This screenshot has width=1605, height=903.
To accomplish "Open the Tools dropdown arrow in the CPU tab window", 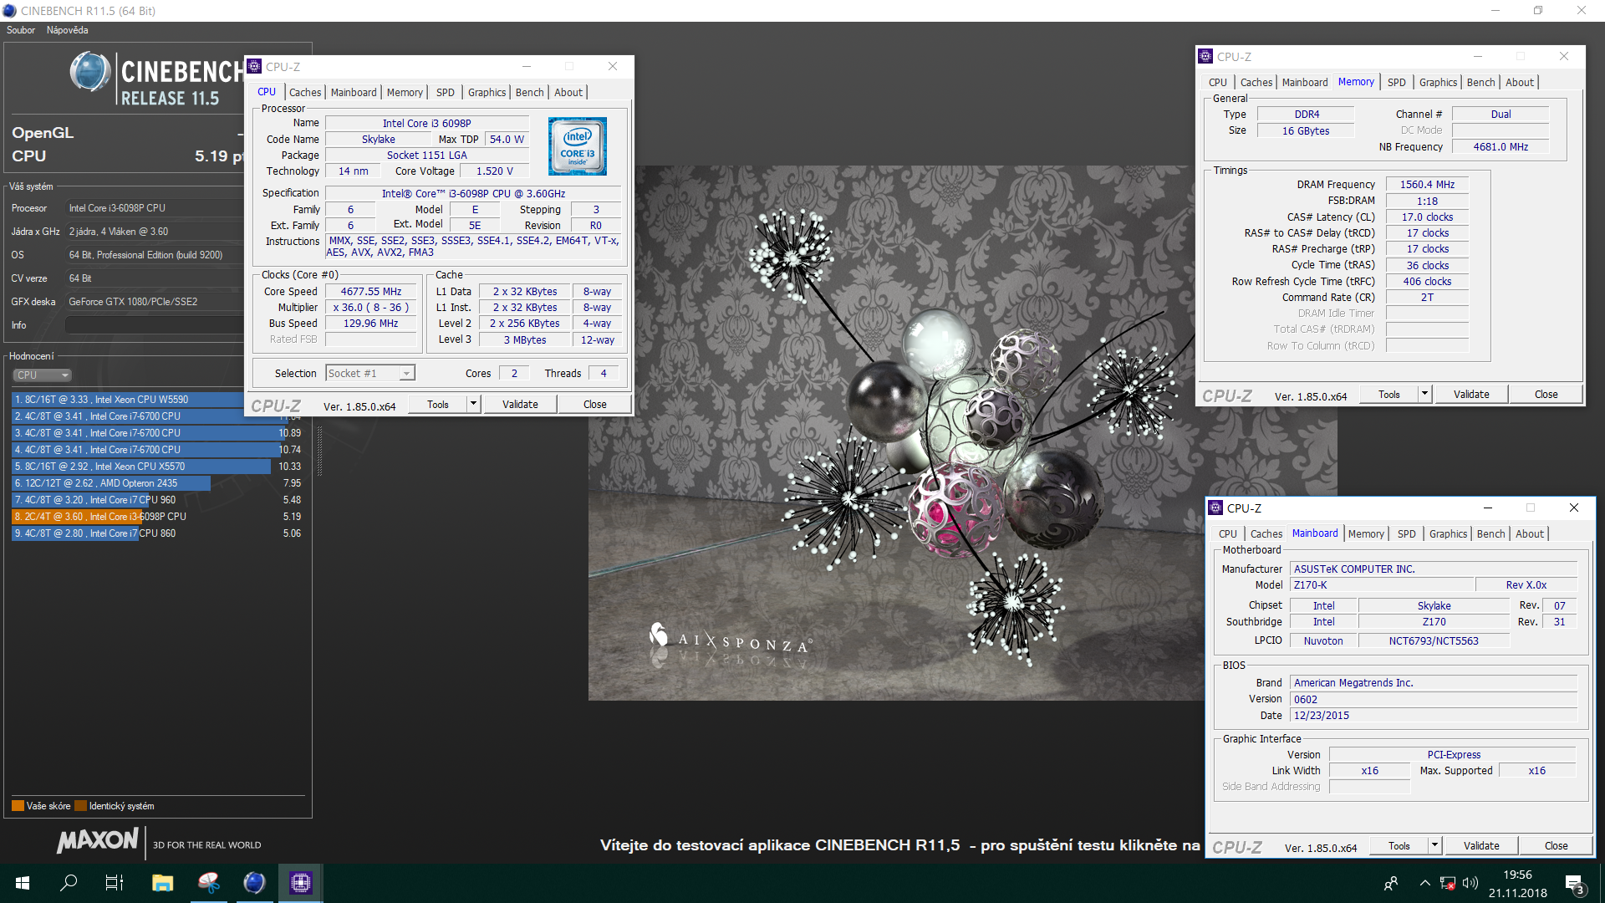I will click(473, 404).
